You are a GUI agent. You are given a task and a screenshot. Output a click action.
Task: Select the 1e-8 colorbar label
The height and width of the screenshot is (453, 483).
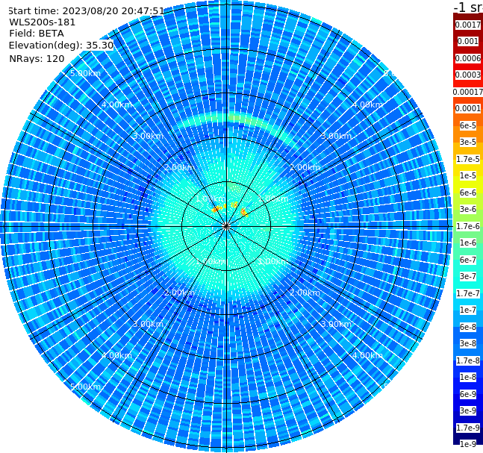(x=468, y=377)
